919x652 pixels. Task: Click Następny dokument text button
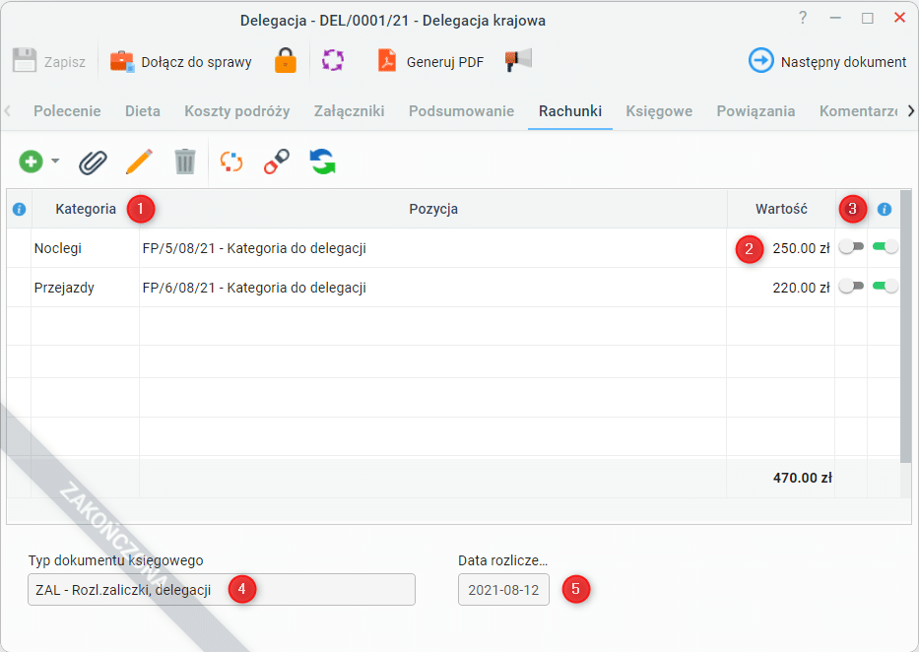coord(843,62)
